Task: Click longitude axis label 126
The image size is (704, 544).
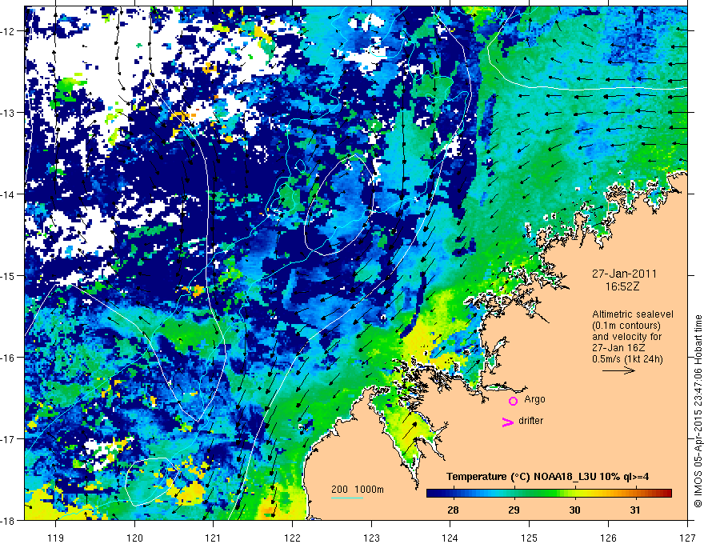Action: coord(608,538)
